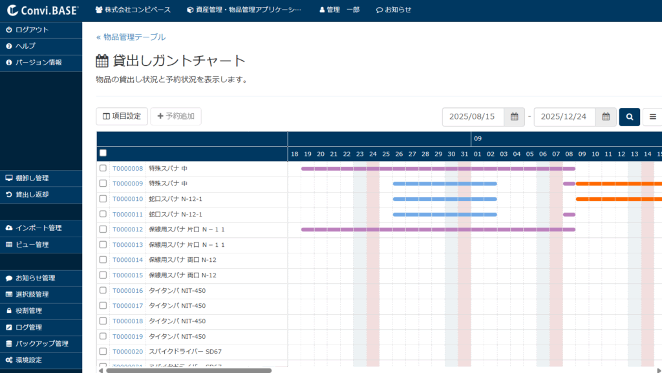Click the search magnifier button

(x=630, y=117)
